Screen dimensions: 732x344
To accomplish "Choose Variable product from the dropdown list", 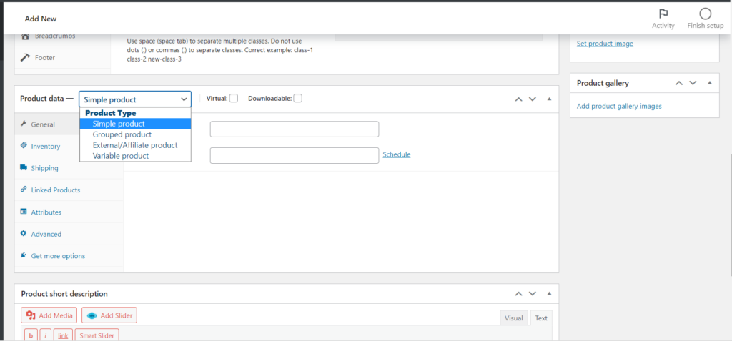I will click(x=120, y=156).
